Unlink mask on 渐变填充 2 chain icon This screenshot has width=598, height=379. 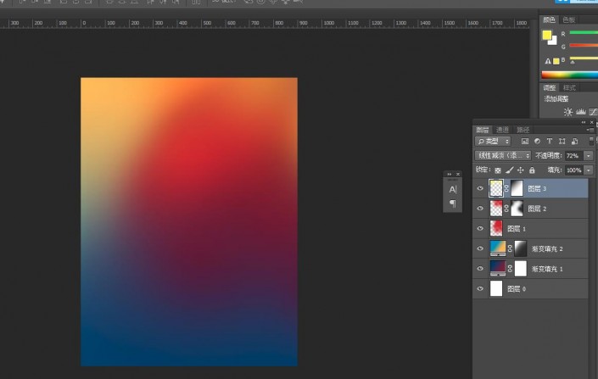(x=510, y=248)
